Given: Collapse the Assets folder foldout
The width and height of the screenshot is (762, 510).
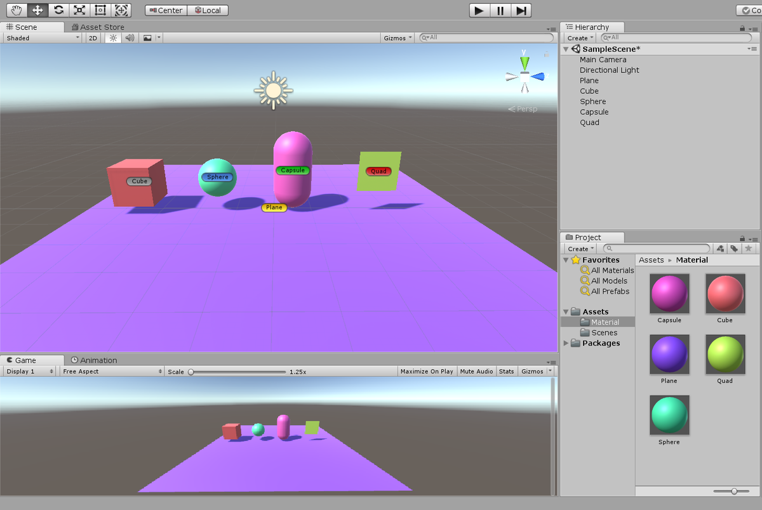Looking at the screenshot, I should coord(566,311).
